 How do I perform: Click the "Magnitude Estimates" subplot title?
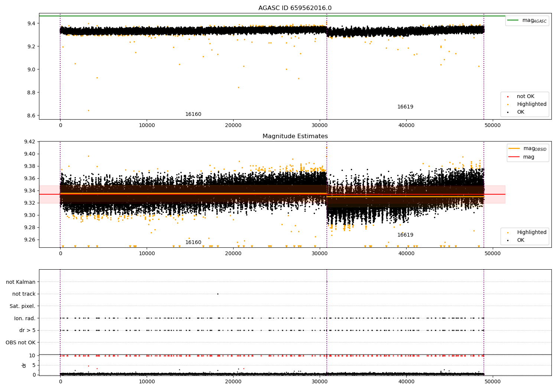[x=295, y=136]
